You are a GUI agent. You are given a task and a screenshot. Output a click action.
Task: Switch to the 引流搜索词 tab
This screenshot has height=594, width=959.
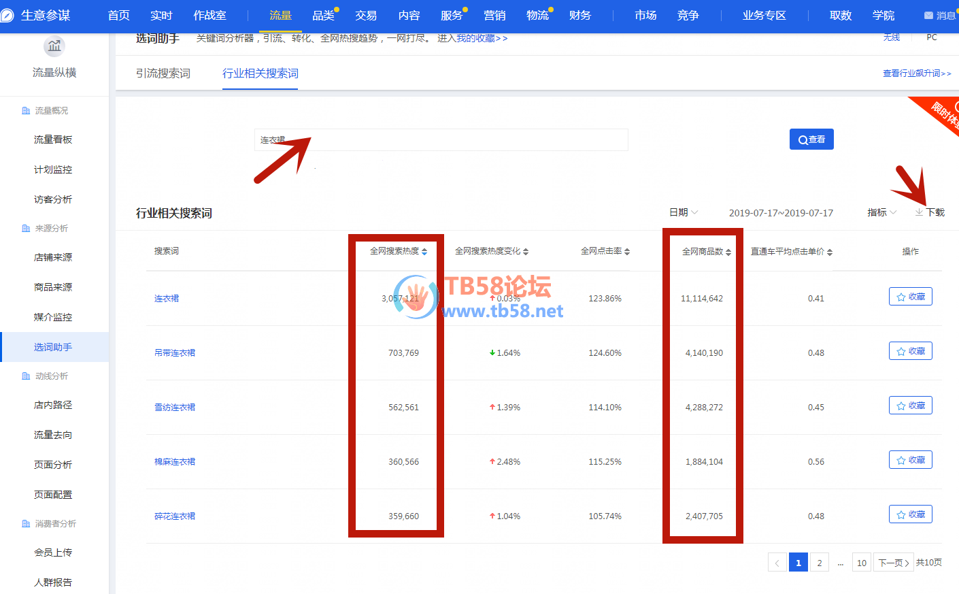pyautogui.click(x=163, y=73)
